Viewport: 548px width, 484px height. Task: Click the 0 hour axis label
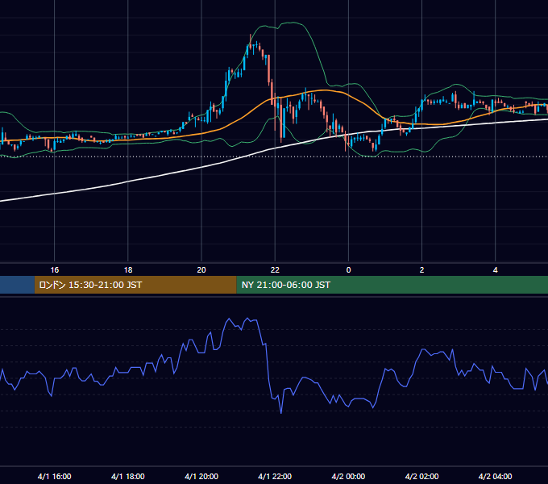(348, 270)
